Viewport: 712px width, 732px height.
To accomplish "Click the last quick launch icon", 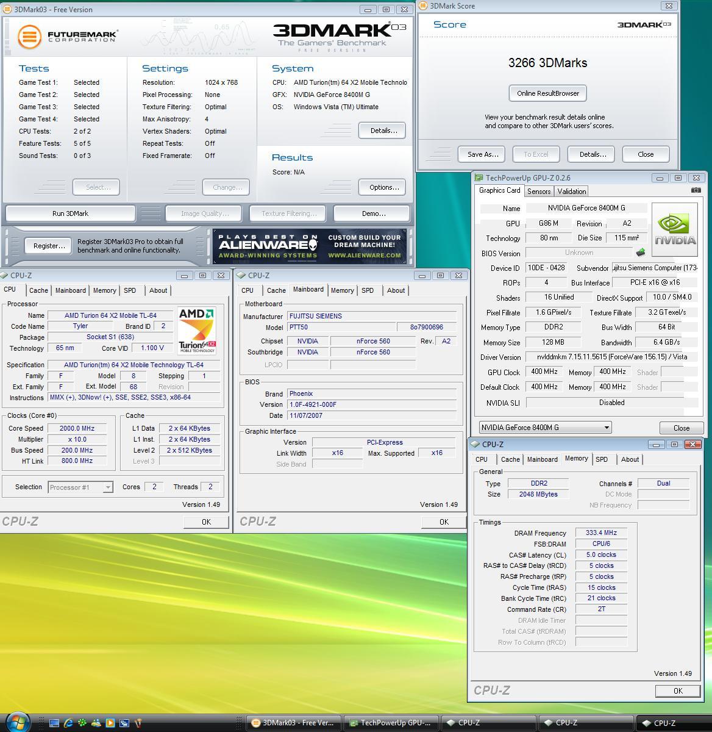I will [138, 723].
